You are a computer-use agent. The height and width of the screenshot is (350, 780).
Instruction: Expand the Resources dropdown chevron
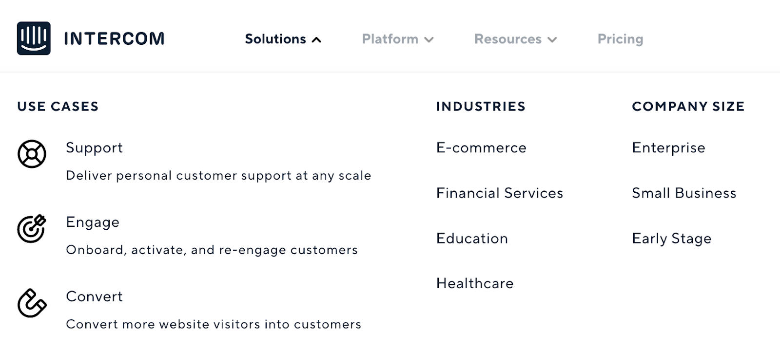[552, 40]
